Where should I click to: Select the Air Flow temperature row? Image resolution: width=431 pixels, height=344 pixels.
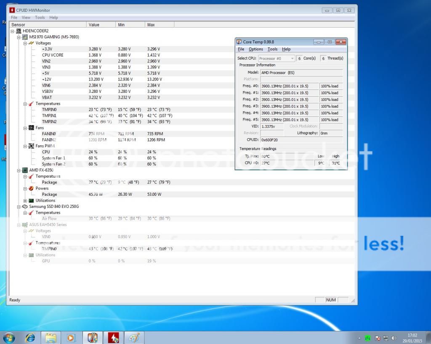(182, 219)
